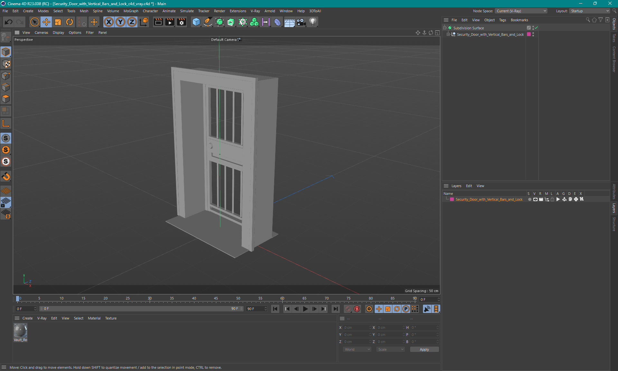618x371 pixels.
Task: Switch to Model mode
Action: coord(6,52)
